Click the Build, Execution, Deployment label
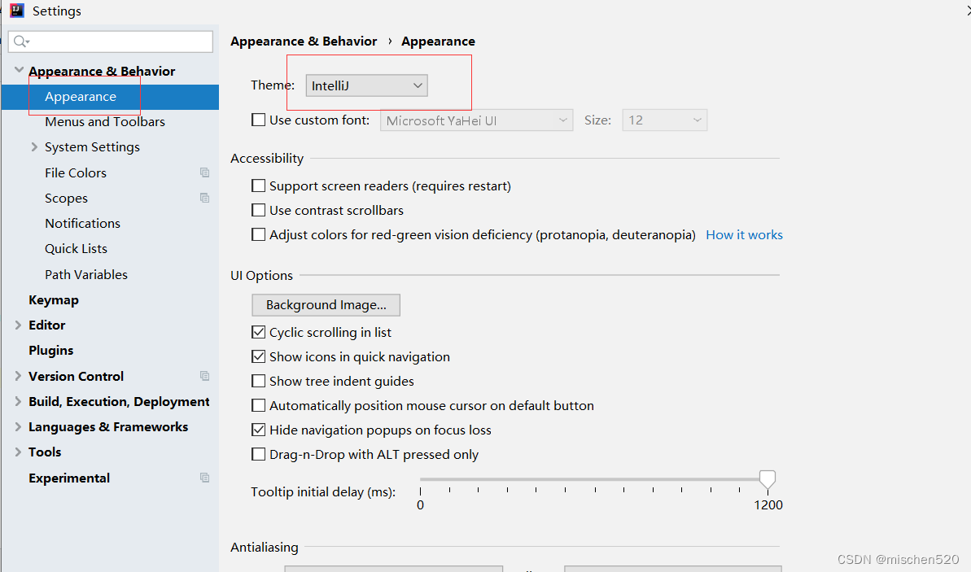The image size is (971, 572). 119,402
